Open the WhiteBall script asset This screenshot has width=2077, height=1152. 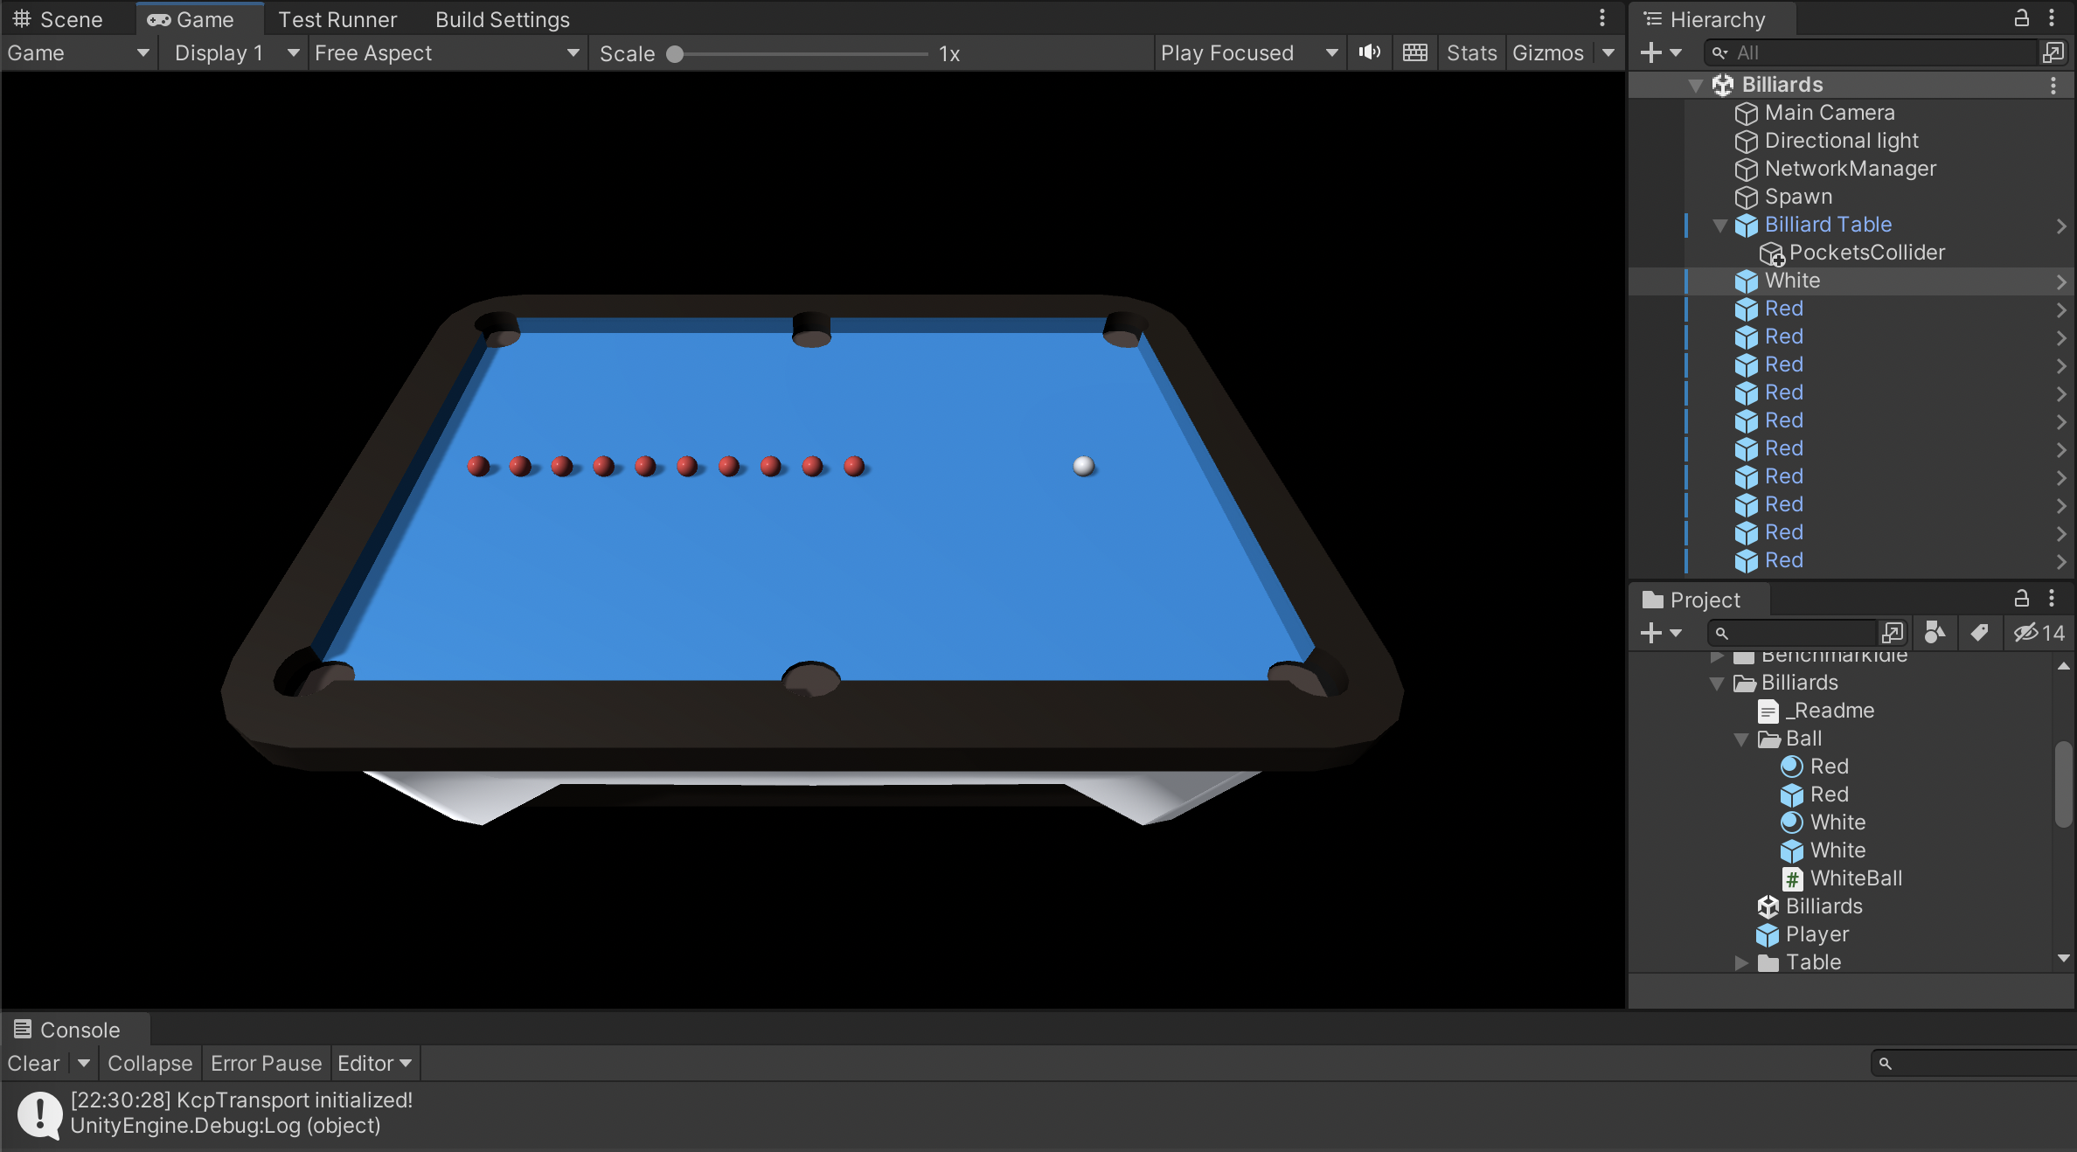[1855, 878]
